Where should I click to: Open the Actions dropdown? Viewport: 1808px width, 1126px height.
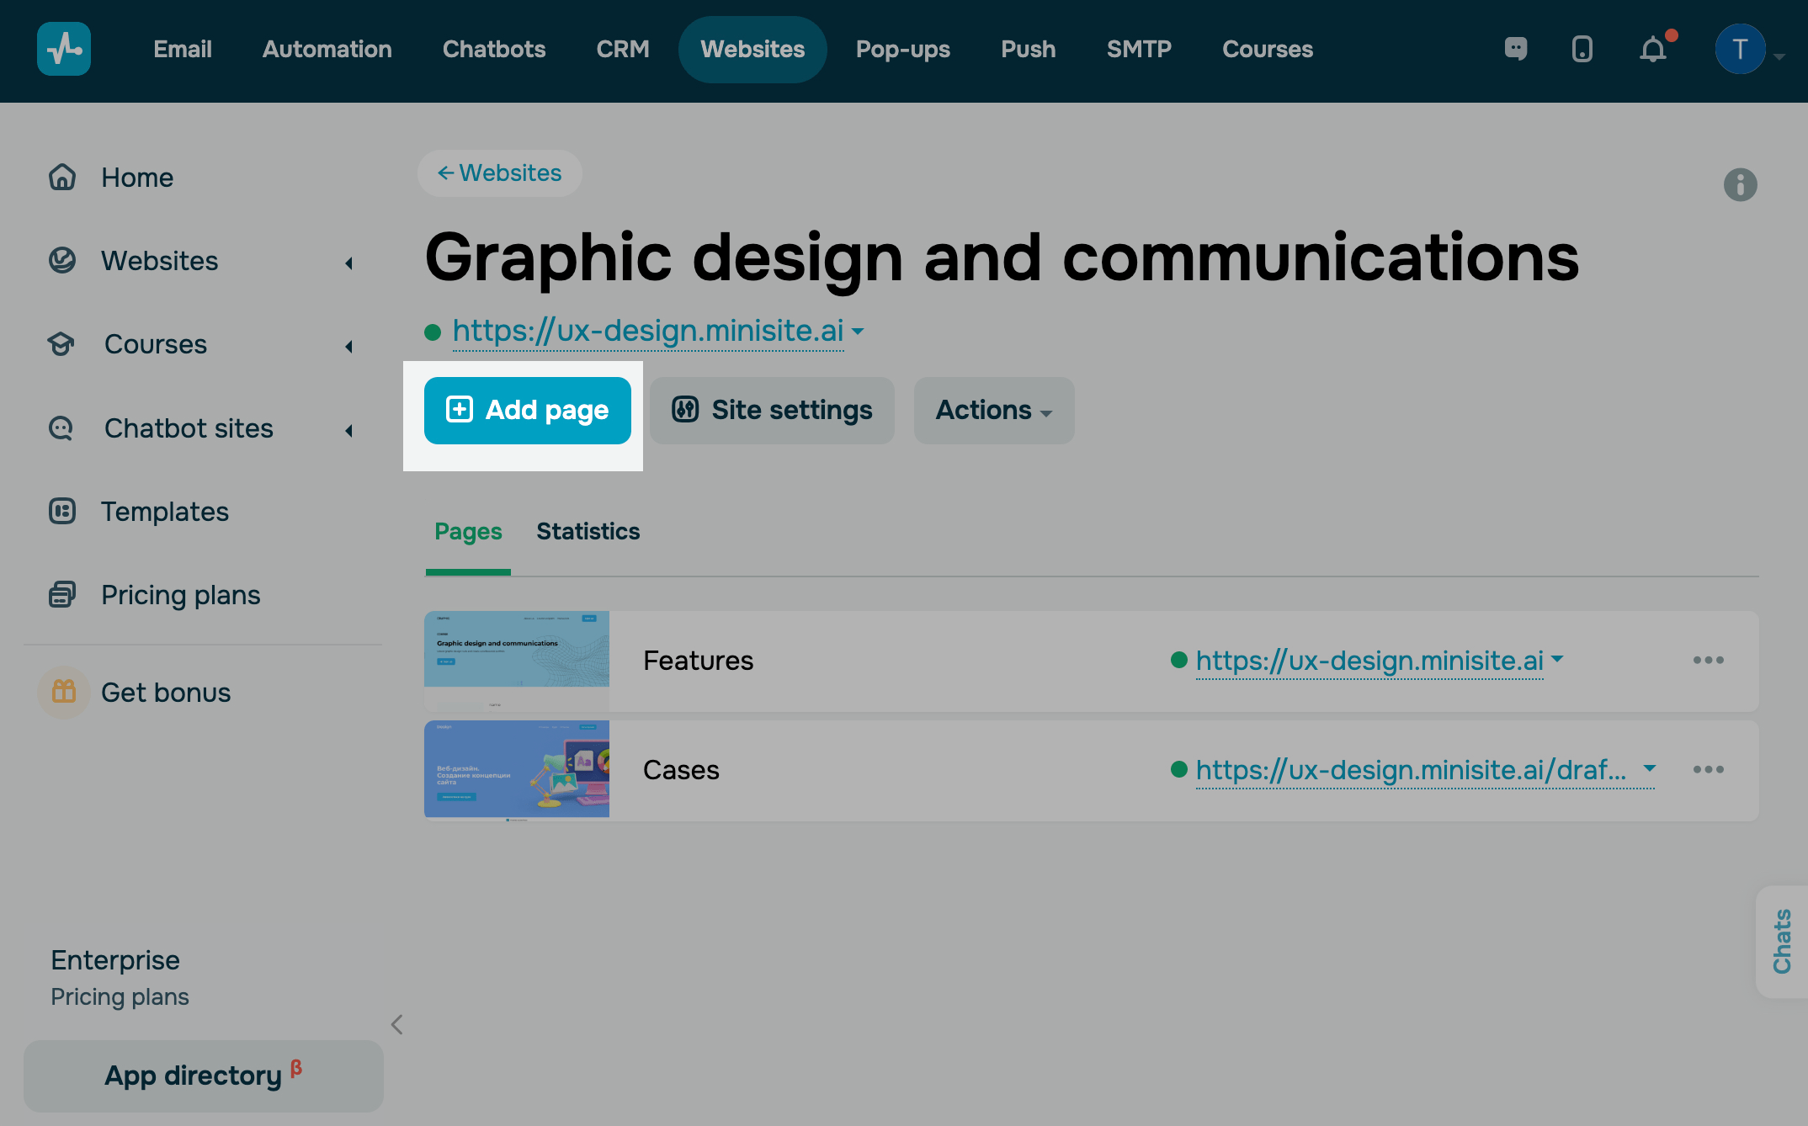(x=993, y=411)
